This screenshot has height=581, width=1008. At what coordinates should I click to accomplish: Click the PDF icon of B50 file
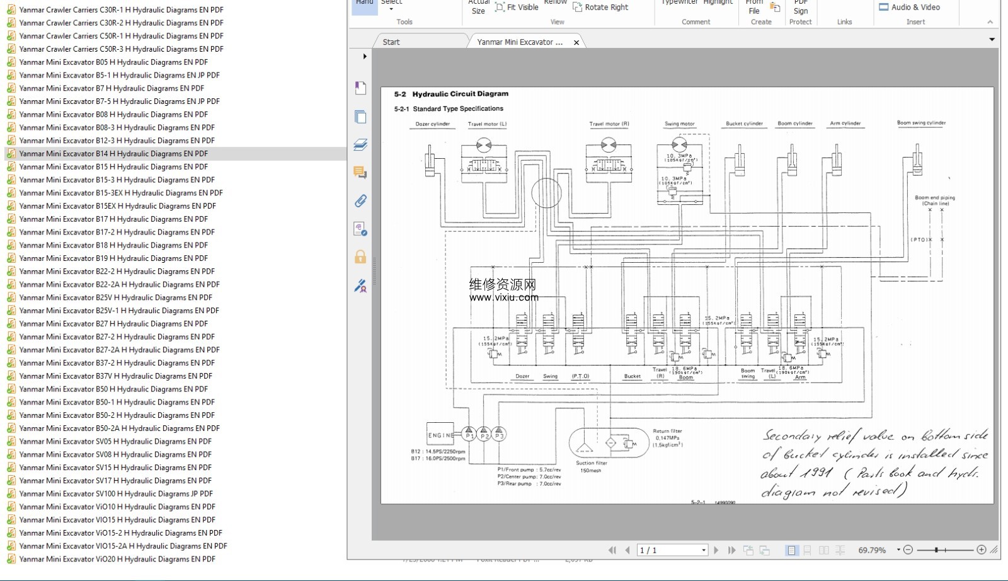point(11,389)
